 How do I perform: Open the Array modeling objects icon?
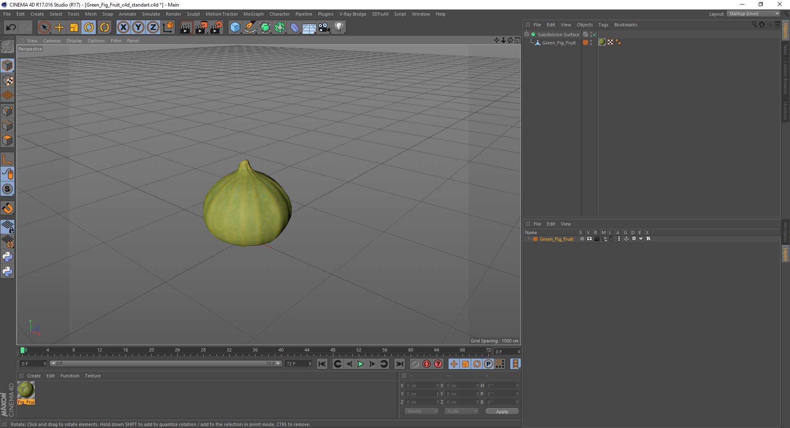280,28
